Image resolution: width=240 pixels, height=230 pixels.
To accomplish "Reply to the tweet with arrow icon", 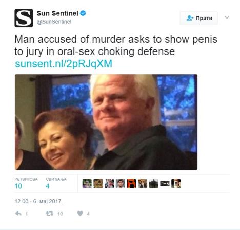I will [18, 214].
